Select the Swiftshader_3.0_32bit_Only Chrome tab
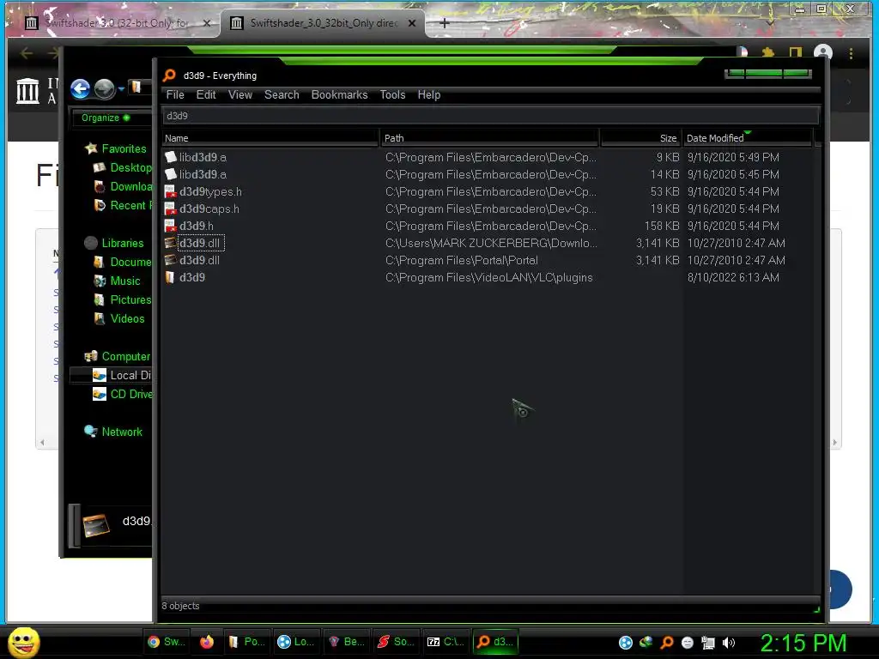Screen dimensions: 879x659 (x=324, y=23)
